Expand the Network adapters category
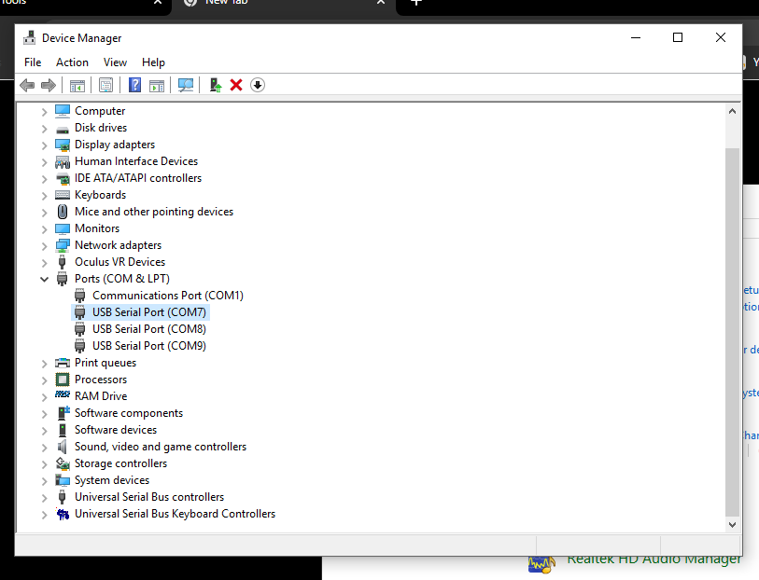759x580 pixels. point(44,246)
